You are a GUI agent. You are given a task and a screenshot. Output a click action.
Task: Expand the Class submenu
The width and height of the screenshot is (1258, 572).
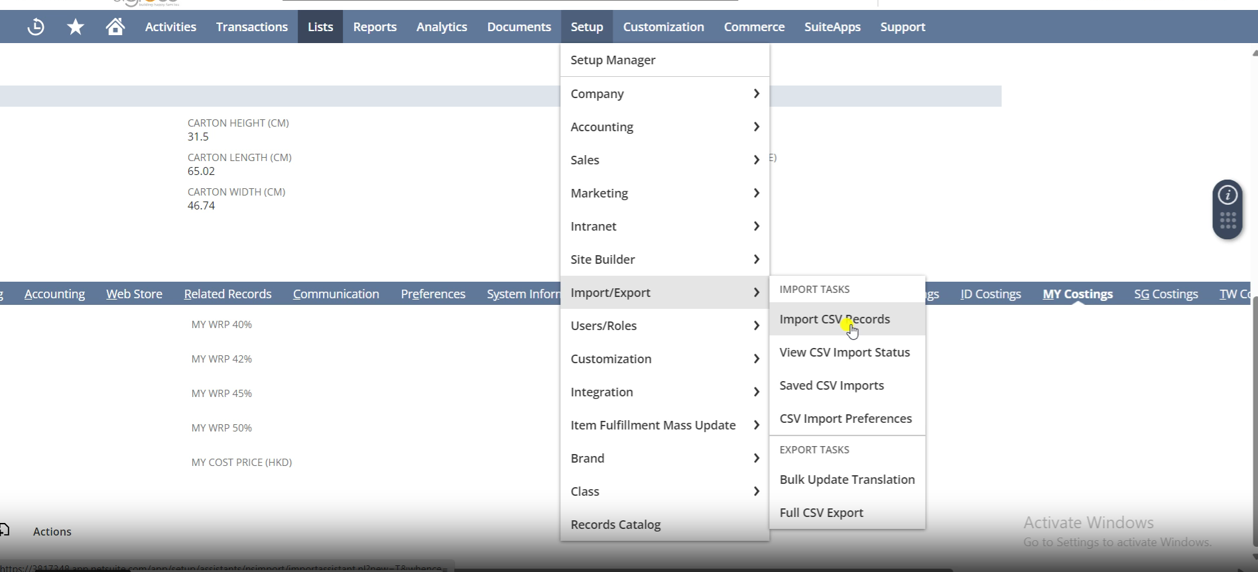coord(664,491)
